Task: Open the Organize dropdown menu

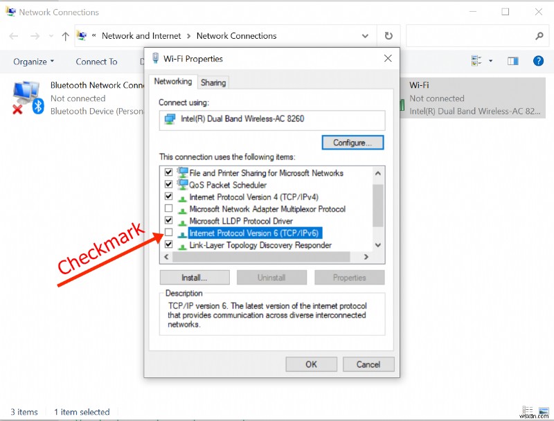Action: point(33,61)
